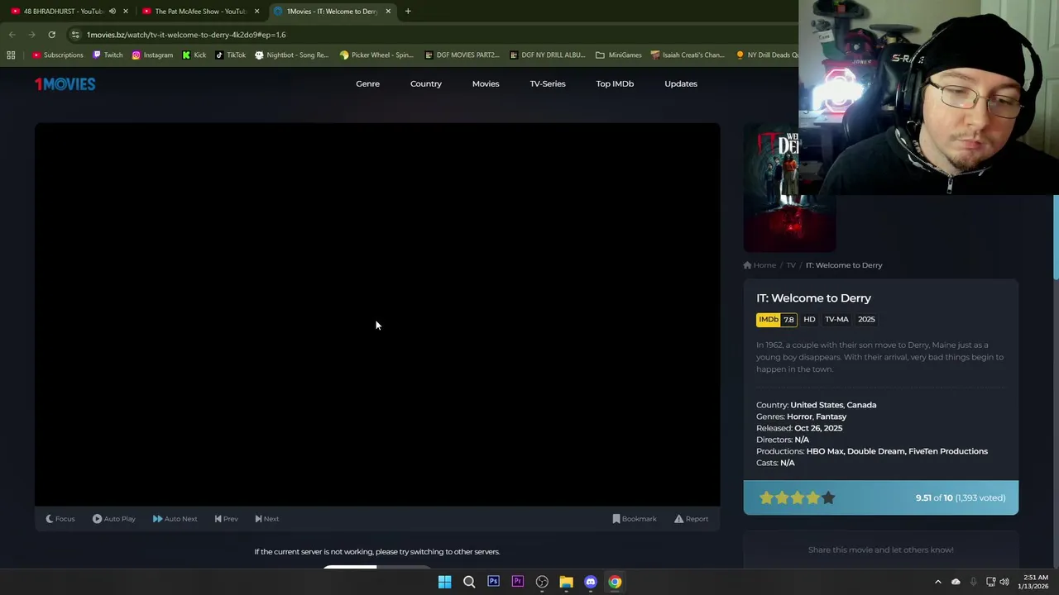Viewport: 1059px width, 595px height.
Task: Open the Genre menu
Action: [367, 83]
